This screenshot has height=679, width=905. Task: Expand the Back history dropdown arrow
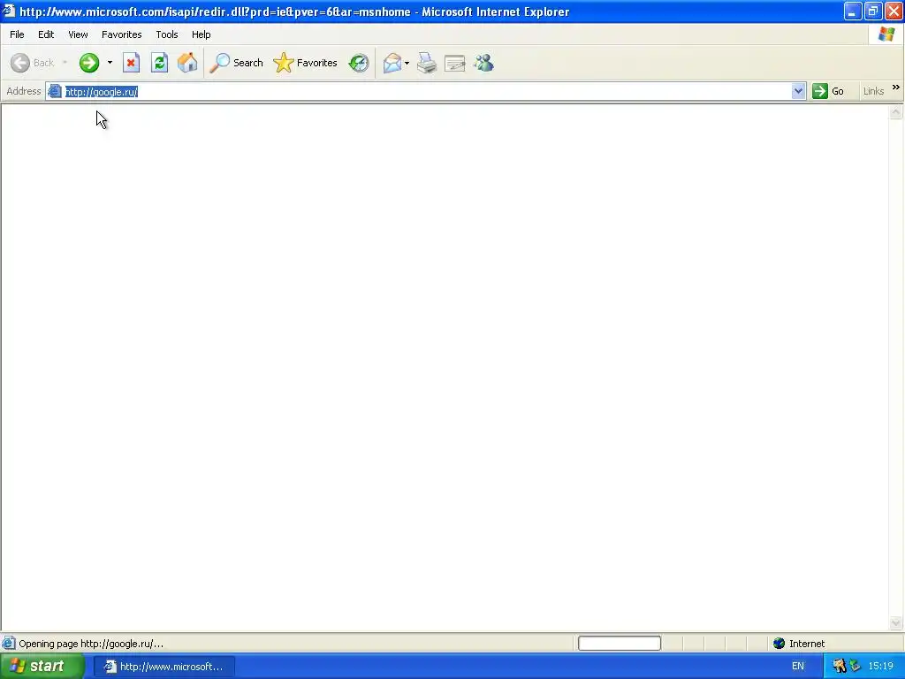[65, 63]
